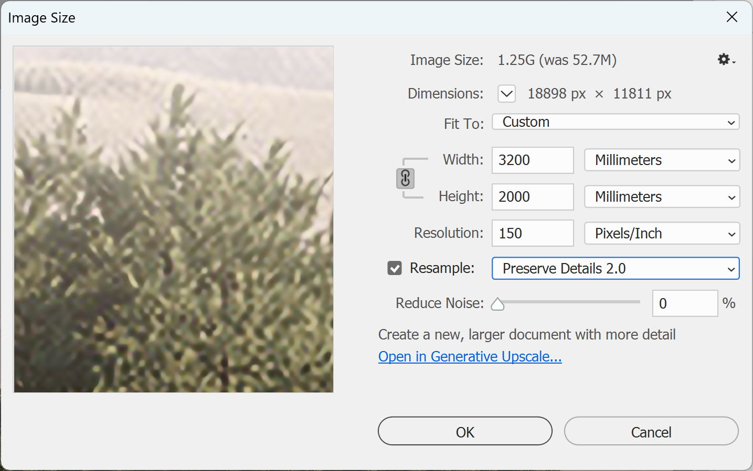Click the Reduce Noise percent field

685,303
